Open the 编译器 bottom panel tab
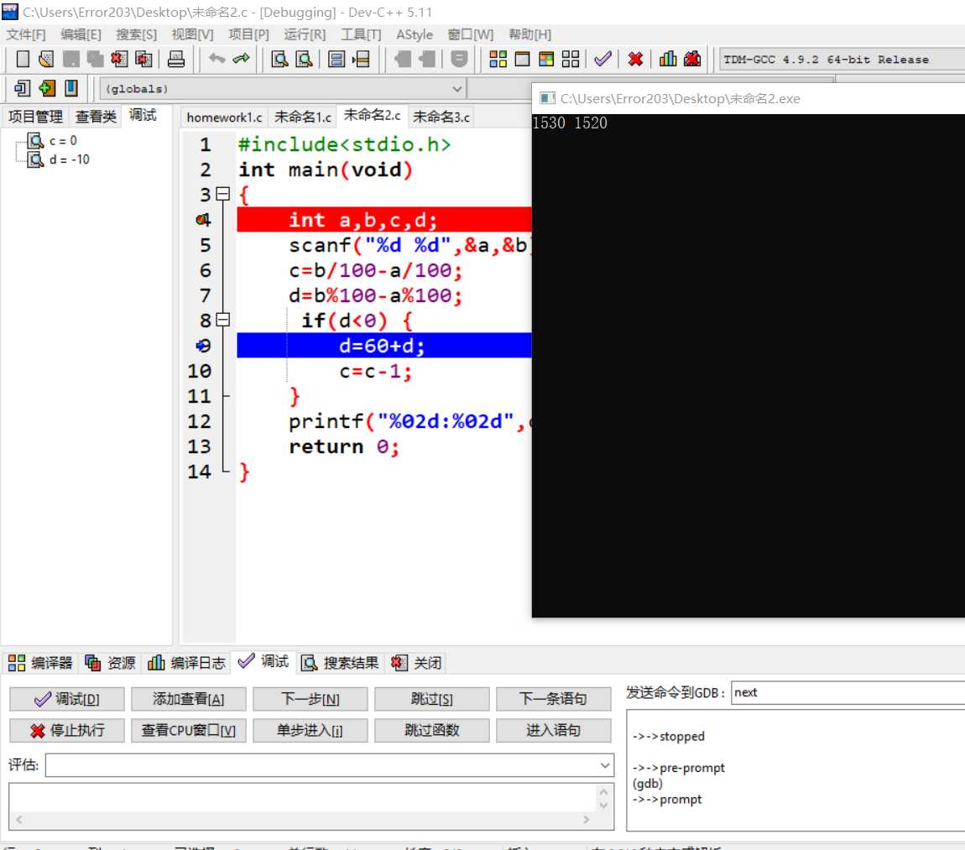The width and height of the screenshot is (965, 850). 40,663
